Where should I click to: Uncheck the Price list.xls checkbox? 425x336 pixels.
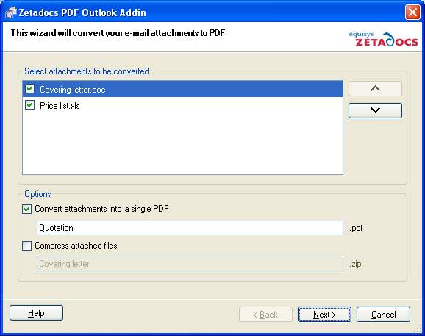tap(30, 105)
